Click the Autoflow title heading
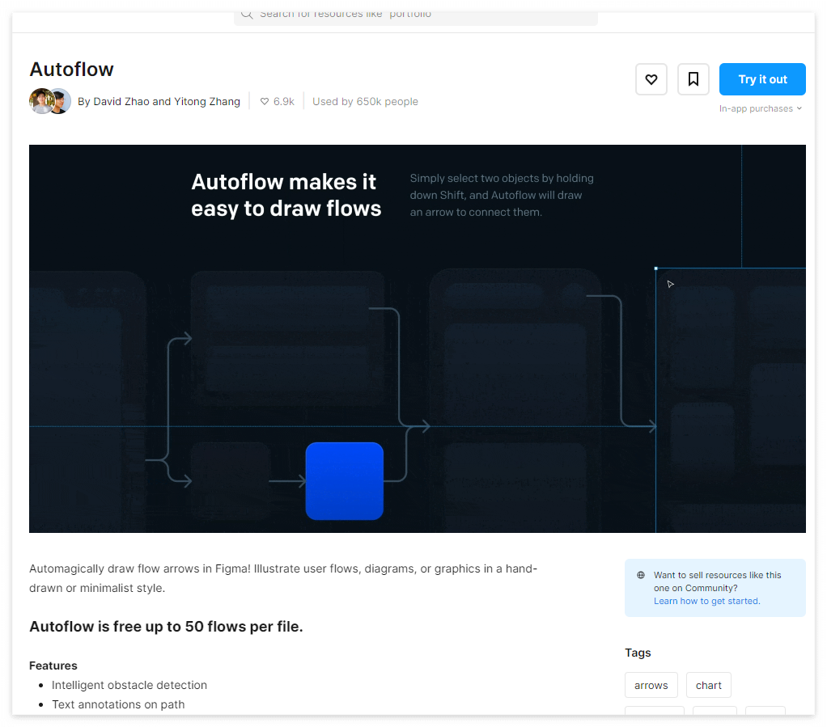This screenshot has width=827, height=727. pyautogui.click(x=71, y=69)
